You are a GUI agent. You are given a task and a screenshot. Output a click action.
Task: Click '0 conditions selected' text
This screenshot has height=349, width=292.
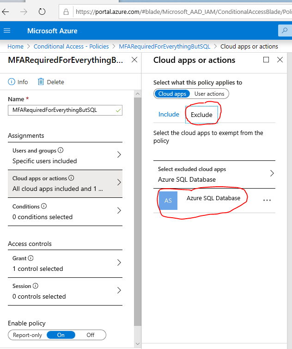coord(43,217)
